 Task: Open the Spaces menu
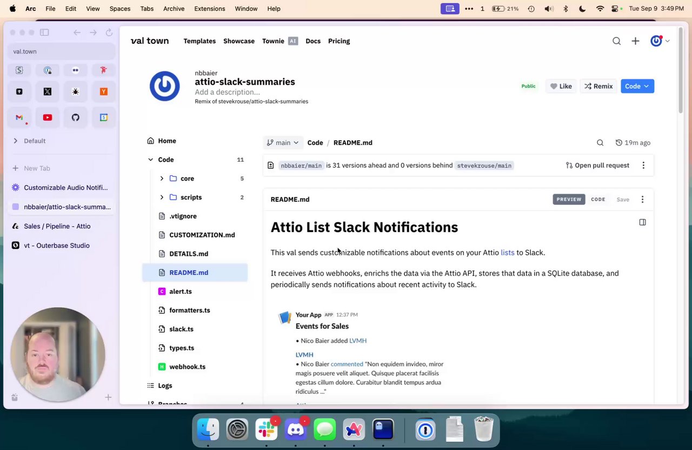coord(120,9)
